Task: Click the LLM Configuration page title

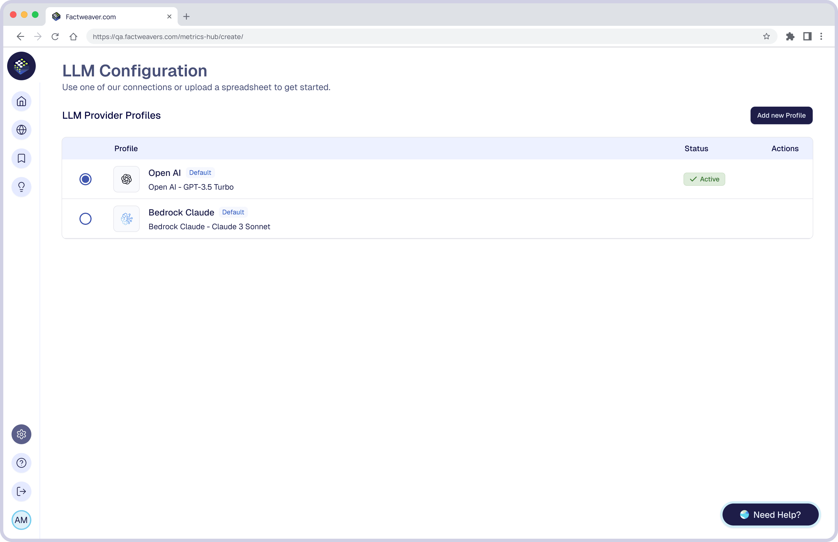Action: pos(135,71)
